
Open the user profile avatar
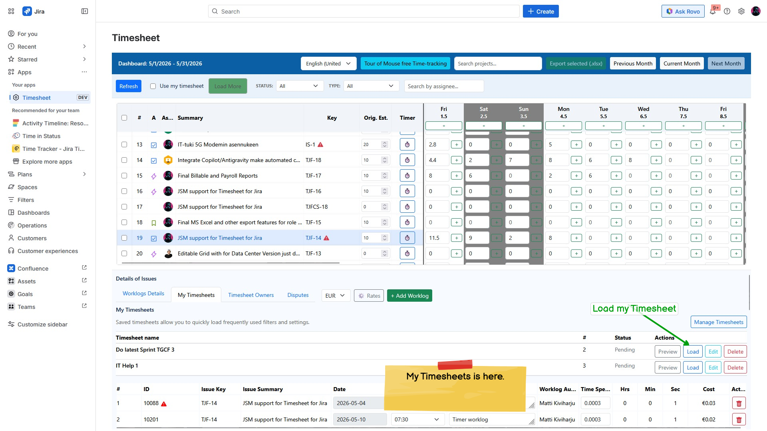tap(756, 11)
